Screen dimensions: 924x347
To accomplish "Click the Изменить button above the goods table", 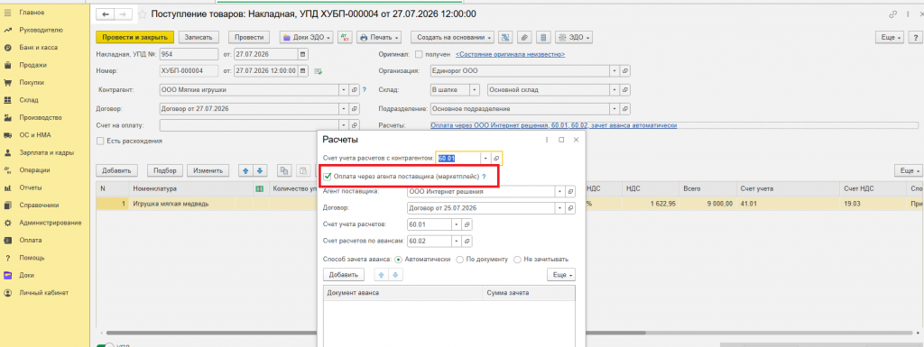I will [x=208, y=170].
